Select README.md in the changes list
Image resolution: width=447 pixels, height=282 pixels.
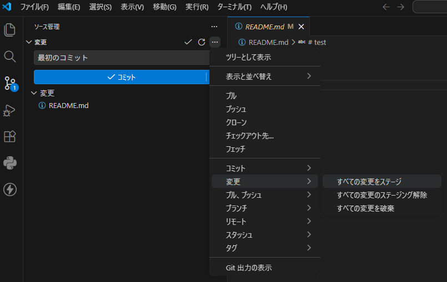(68, 105)
